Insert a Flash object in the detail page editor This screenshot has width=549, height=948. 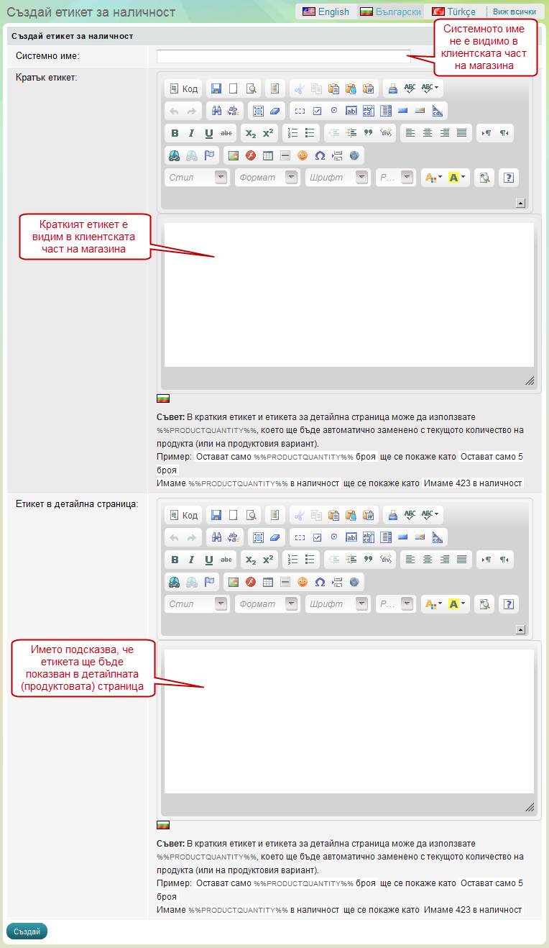(251, 582)
